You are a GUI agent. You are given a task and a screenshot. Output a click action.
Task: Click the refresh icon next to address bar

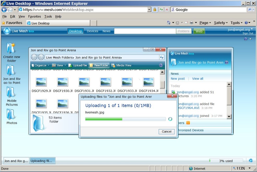[161, 9]
